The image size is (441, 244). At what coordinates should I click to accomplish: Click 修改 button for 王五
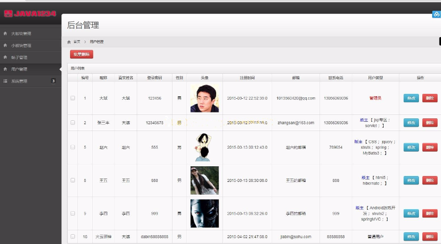coord(411,180)
